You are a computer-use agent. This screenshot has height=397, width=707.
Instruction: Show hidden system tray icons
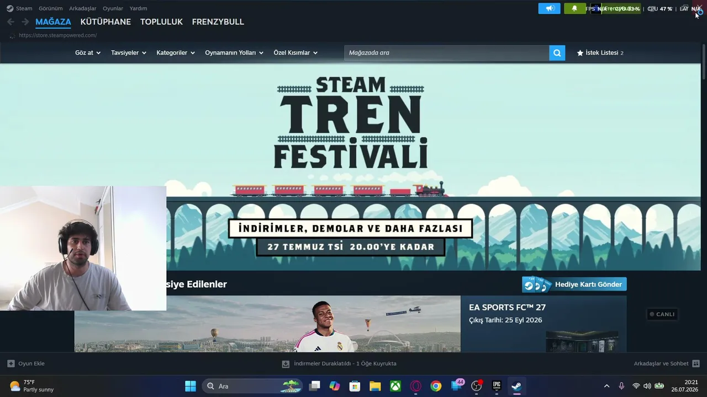click(x=606, y=386)
